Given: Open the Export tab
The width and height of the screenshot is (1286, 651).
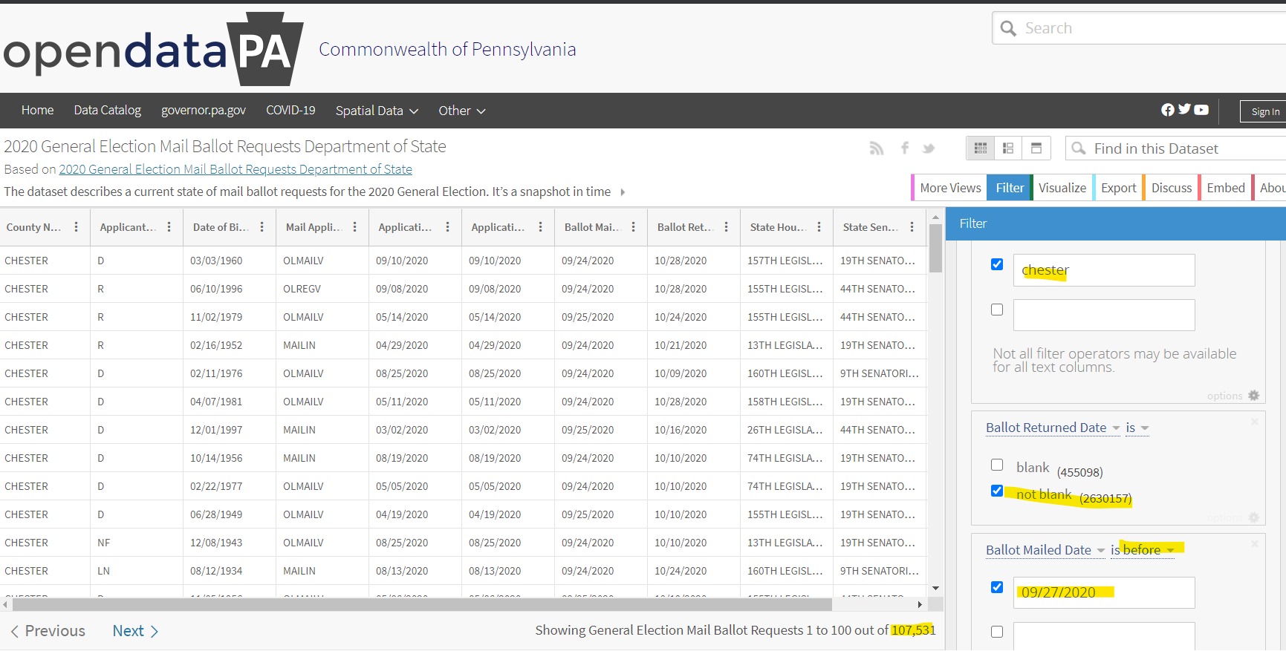Looking at the screenshot, I should point(1119,188).
